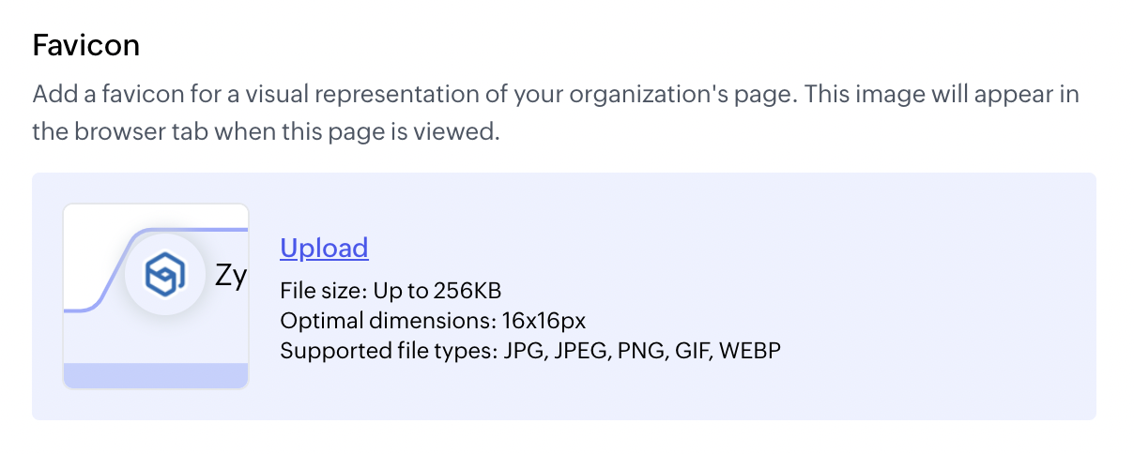Click the 'WEBP' file type label
The height and width of the screenshot is (454, 1134).
coord(750,351)
